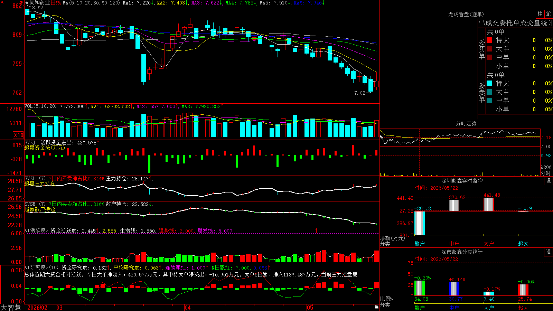Viewport: 553px width, 311px height.
Task: Click the 同和药业 stock name
Action: (40, 3)
